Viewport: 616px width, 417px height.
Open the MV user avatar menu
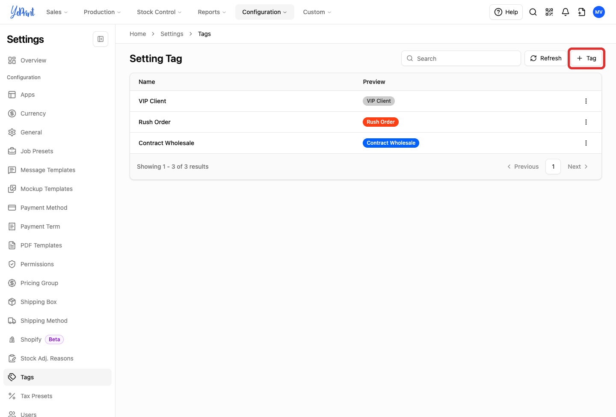[599, 12]
